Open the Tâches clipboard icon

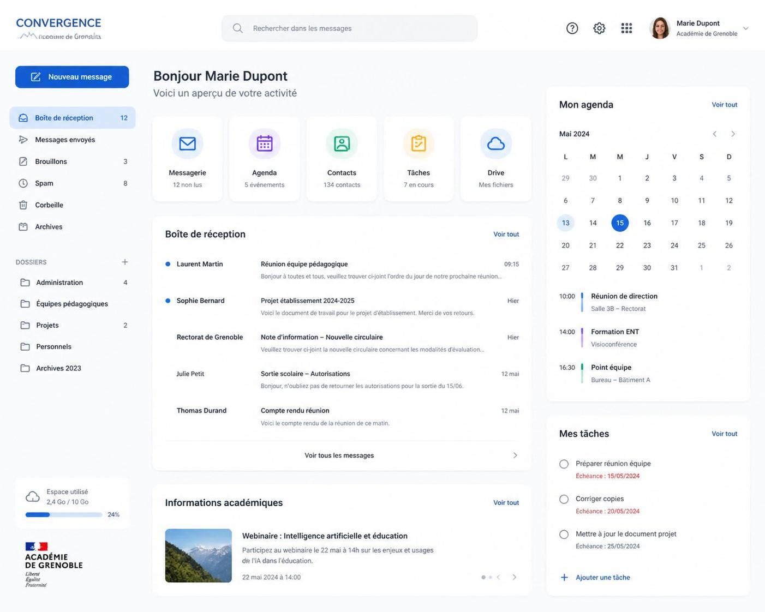coord(419,143)
